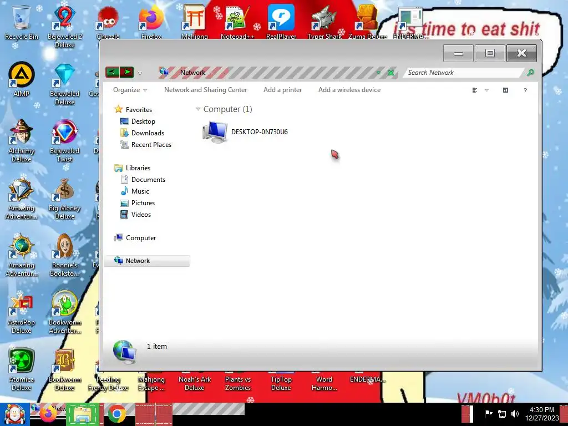Open Chrome from the taskbar
The height and width of the screenshot is (426, 568).
point(116,414)
